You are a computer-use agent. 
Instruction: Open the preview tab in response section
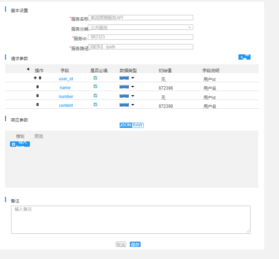pos(38,136)
